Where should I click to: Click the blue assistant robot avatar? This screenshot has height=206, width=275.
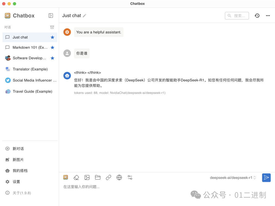click(x=67, y=76)
